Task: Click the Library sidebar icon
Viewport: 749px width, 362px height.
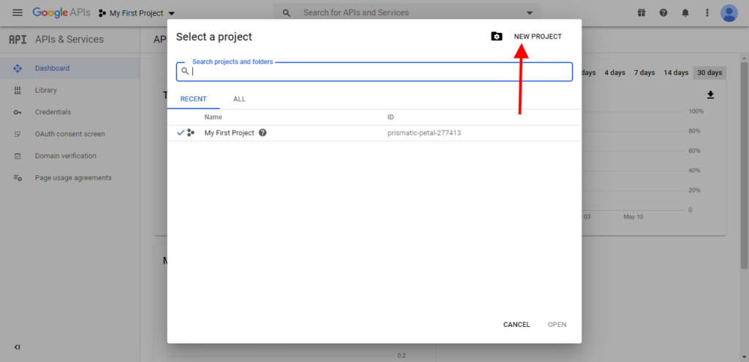Action: coord(18,90)
